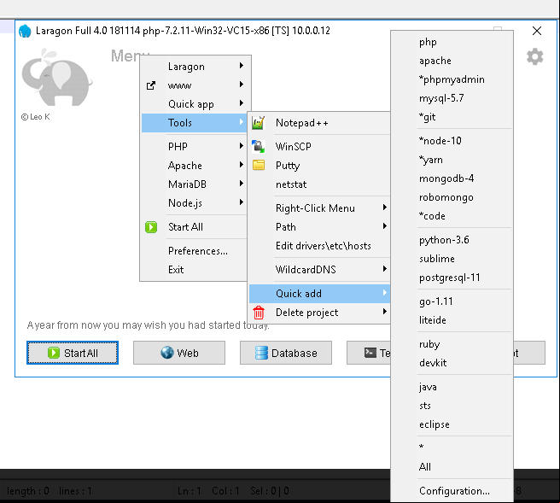Quick add python-3.6

[x=452, y=240]
